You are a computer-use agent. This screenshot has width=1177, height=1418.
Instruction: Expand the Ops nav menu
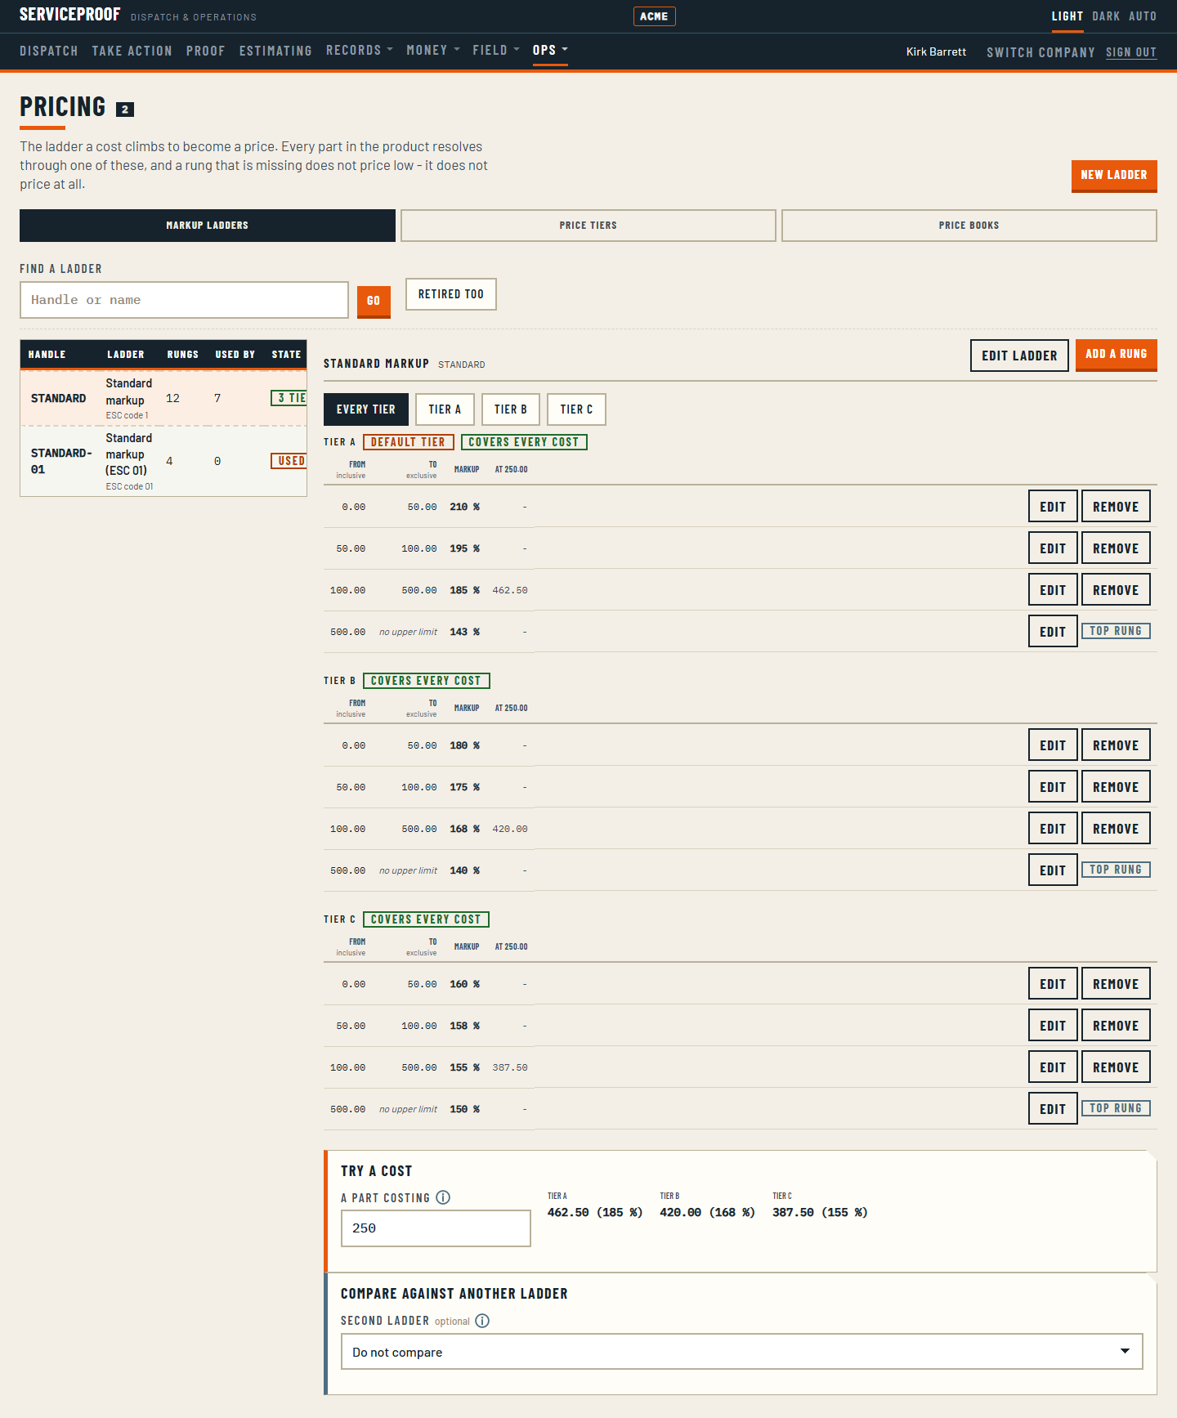click(x=550, y=51)
